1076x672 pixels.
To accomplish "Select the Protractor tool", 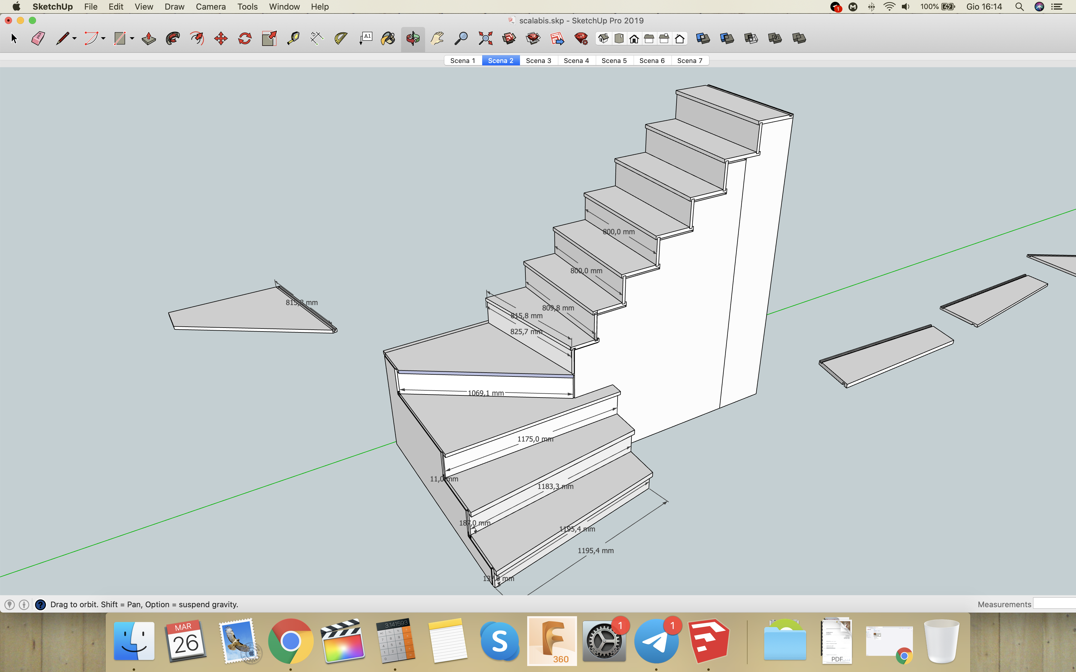I will [x=341, y=39].
